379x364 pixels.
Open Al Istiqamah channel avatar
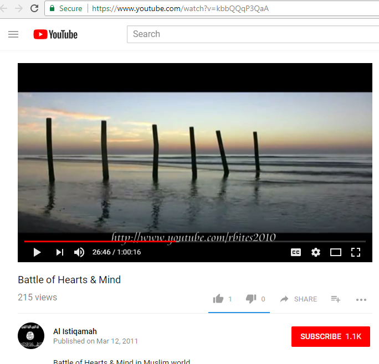[31, 336]
